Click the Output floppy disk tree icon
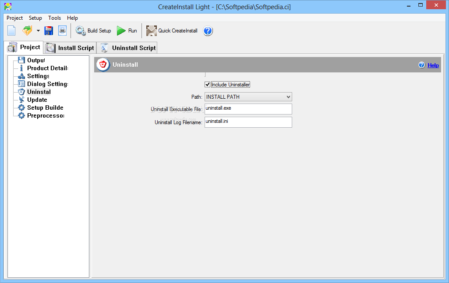 pyautogui.click(x=21, y=60)
